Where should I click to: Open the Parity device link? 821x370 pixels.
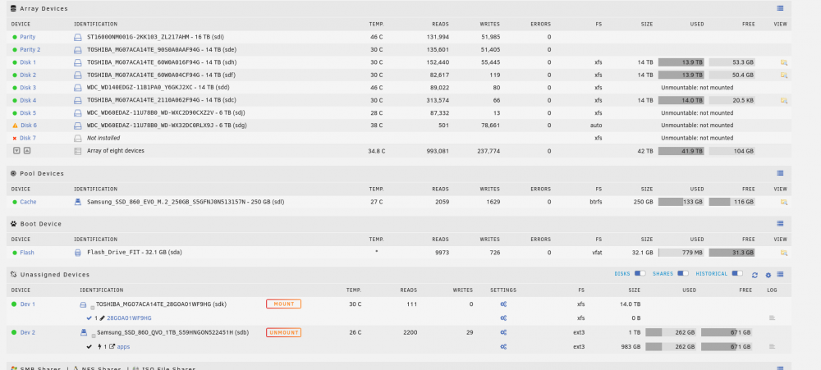[x=28, y=37]
